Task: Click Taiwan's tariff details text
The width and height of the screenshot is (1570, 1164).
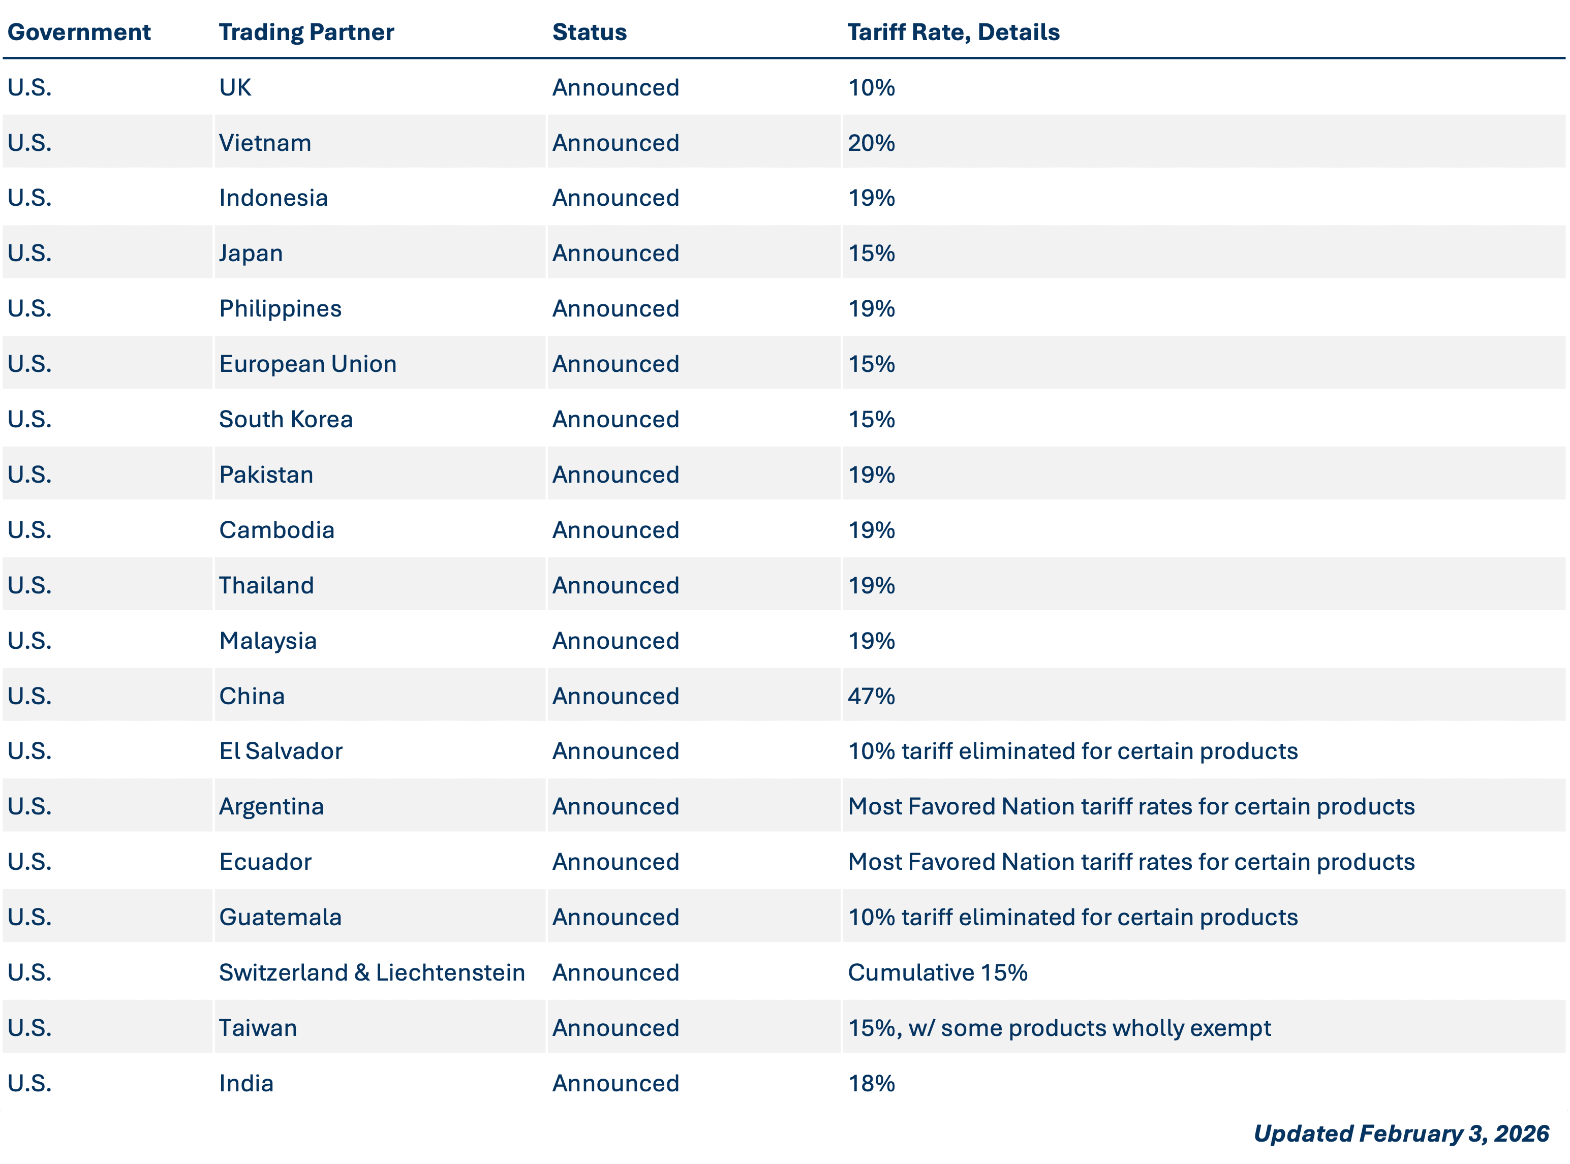Action: (x=1059, y=1028)
